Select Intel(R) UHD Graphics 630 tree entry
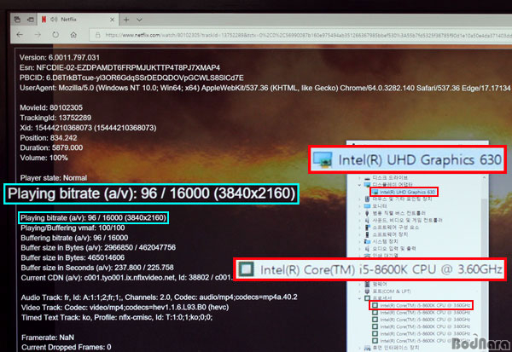The width and height of the screenshot is (512, 352). coord(404,192)
